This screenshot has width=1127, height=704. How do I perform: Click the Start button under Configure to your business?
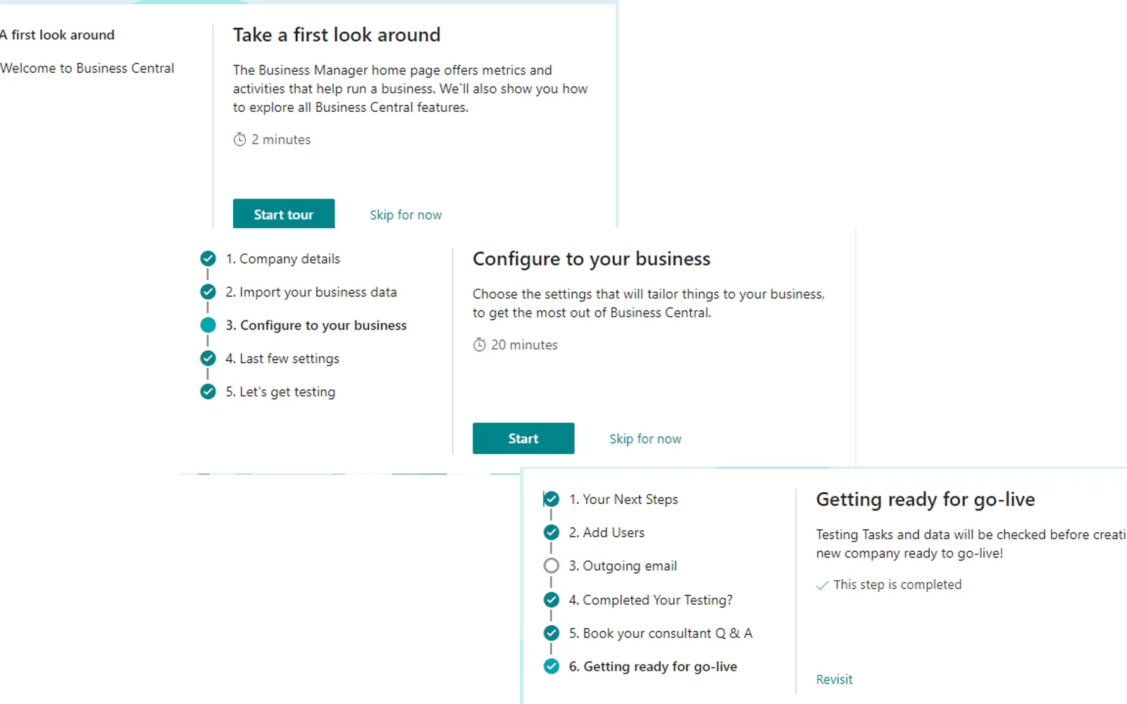523,439
